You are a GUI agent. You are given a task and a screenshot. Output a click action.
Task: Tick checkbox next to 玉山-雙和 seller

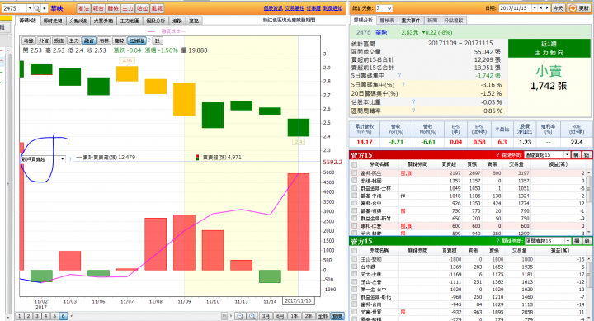coord(354,259)
